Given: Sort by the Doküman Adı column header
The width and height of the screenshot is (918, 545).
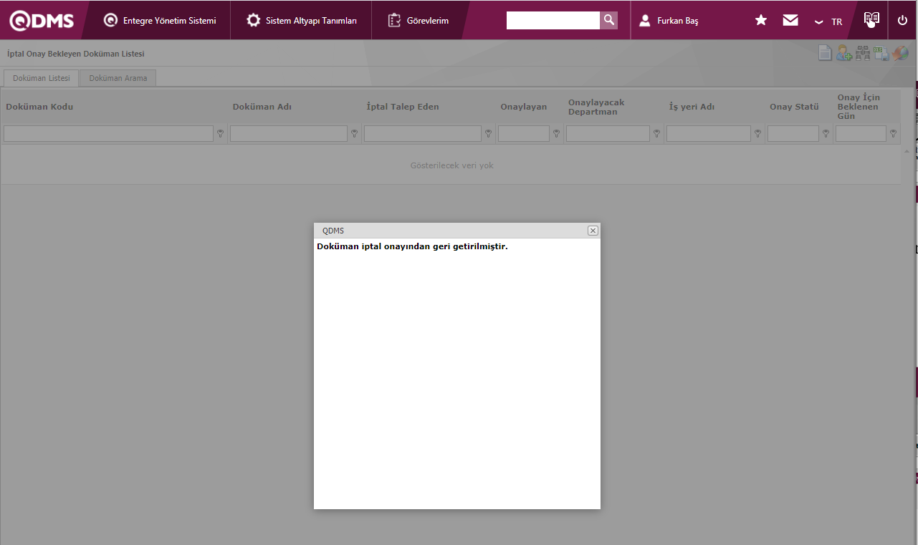Looking at the screenshot, I should pos(262,107).
